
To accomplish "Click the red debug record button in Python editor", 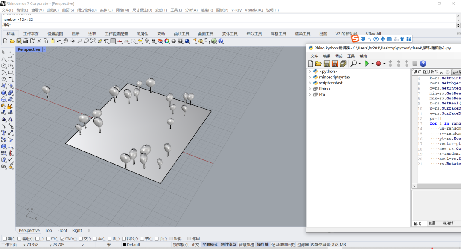I will coord(378,64).
